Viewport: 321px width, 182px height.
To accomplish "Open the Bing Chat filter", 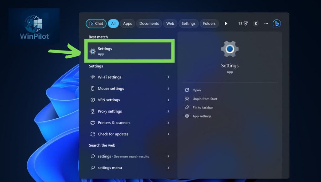I will 96,24.
